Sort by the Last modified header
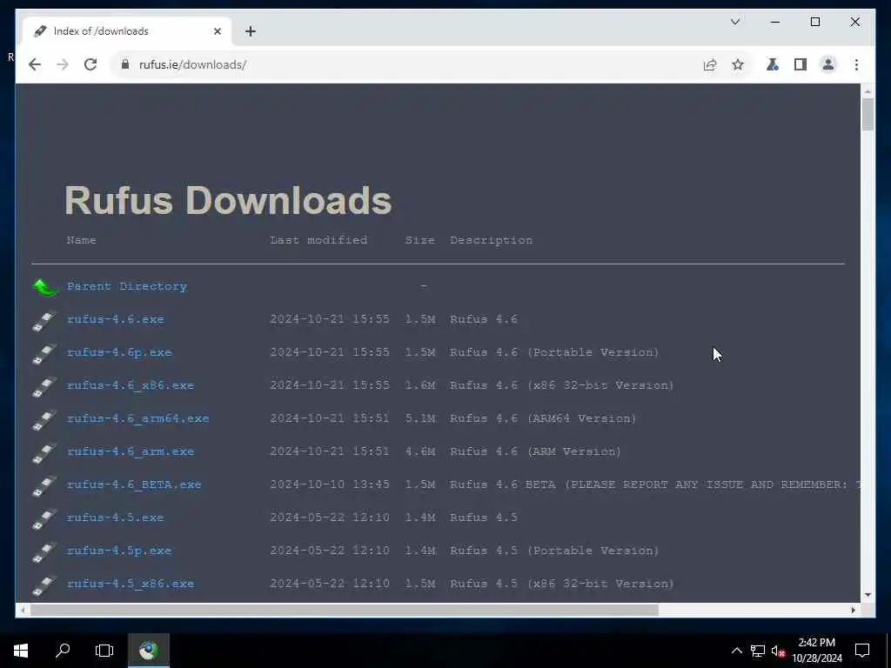Viewport: 891px width, 668px height. click(x=318, y=240)
